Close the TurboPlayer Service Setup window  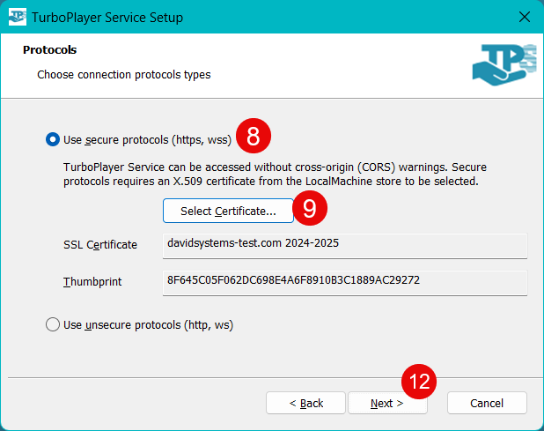[524, 17]
